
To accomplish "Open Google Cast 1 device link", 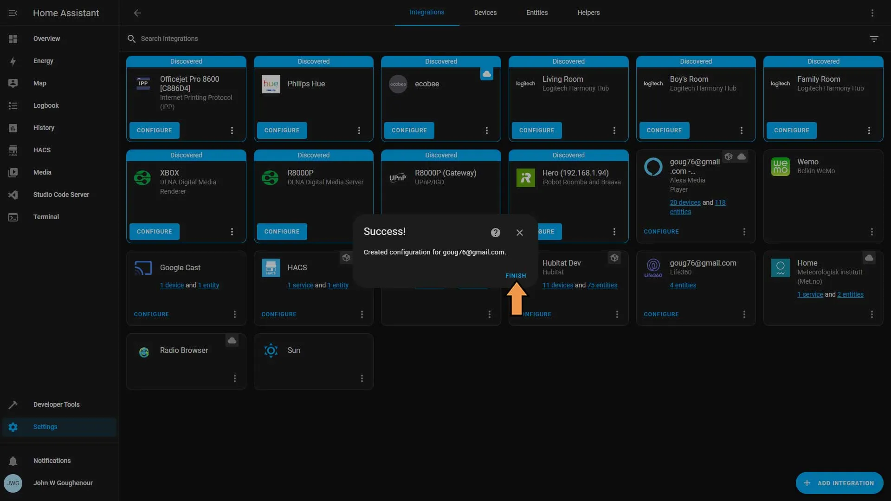I will (x=172, y=285).
